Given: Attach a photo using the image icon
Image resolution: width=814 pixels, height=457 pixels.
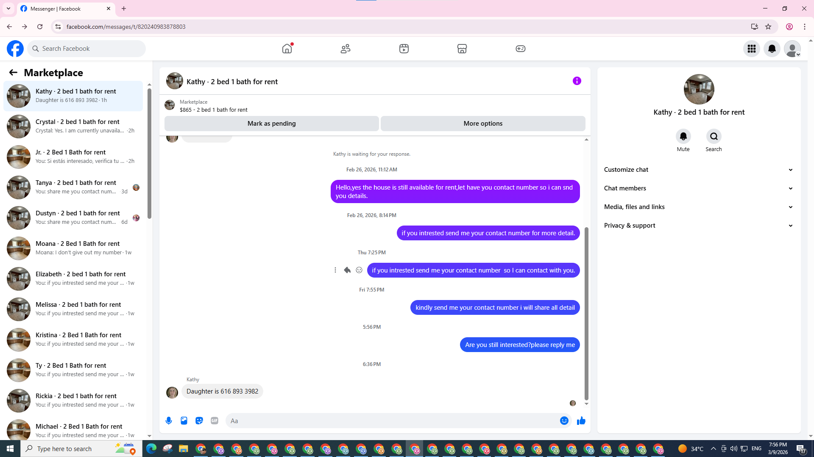Looking at the screenshot, I should (184, 421).
